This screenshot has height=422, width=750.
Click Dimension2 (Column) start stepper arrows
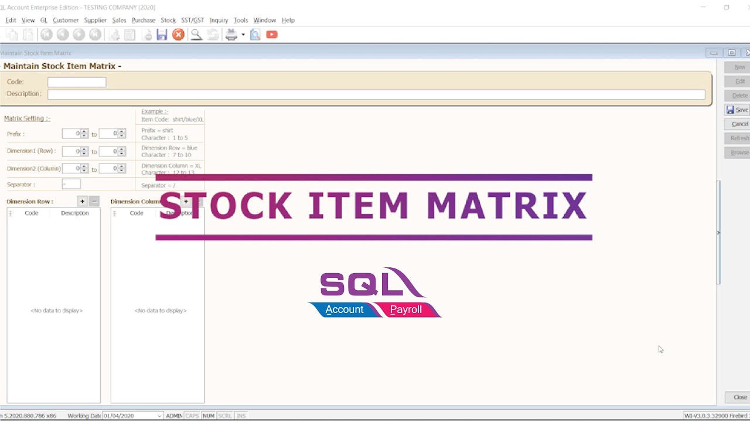(84, 169)
